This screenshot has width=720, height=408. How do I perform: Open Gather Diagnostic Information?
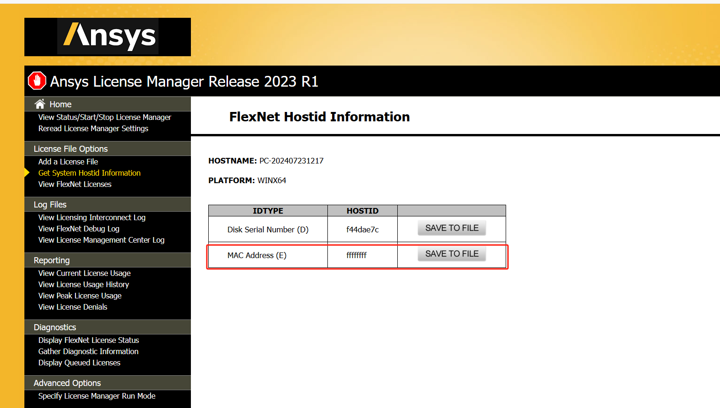[88, 351]
